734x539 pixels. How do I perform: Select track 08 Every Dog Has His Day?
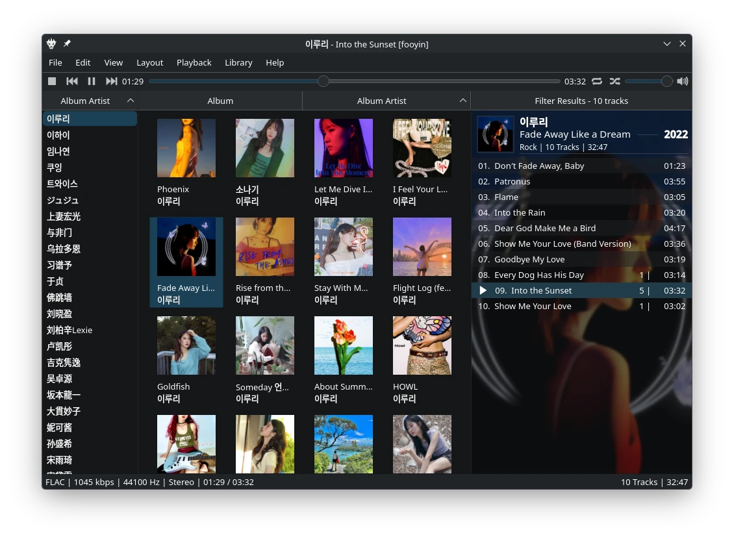click(581, 275)
